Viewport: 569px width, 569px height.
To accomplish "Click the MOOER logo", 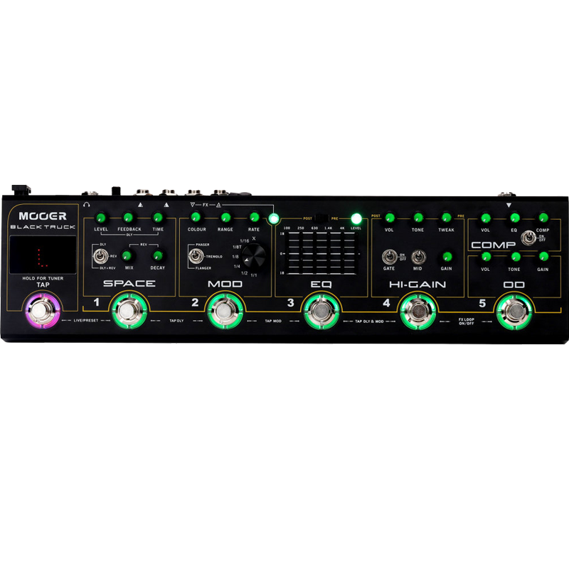I will [x=43, y=216].
